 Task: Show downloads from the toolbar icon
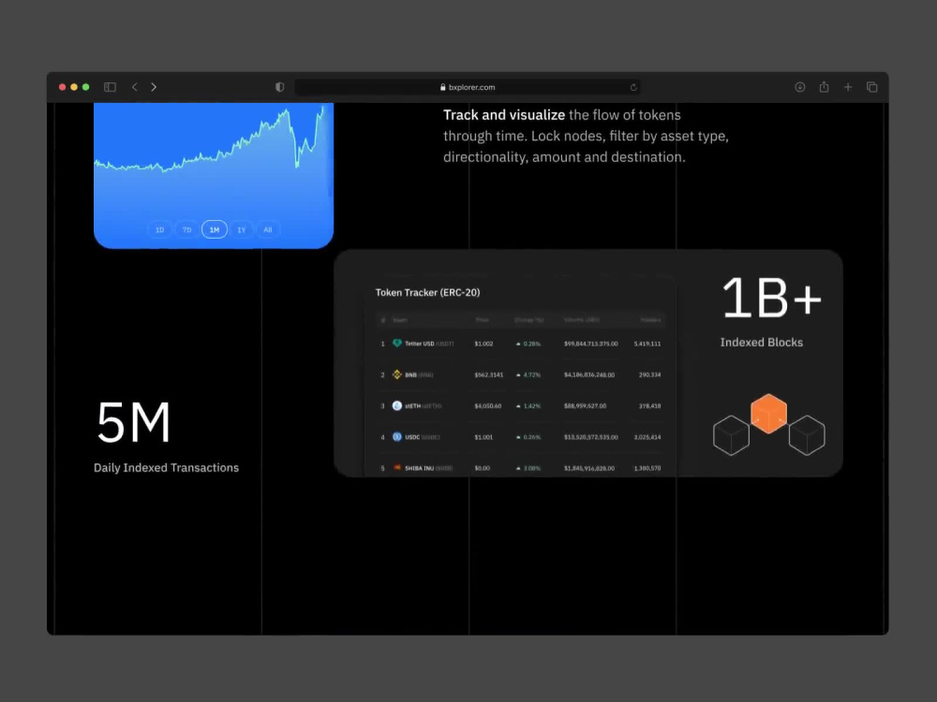[x=799, y=87]
